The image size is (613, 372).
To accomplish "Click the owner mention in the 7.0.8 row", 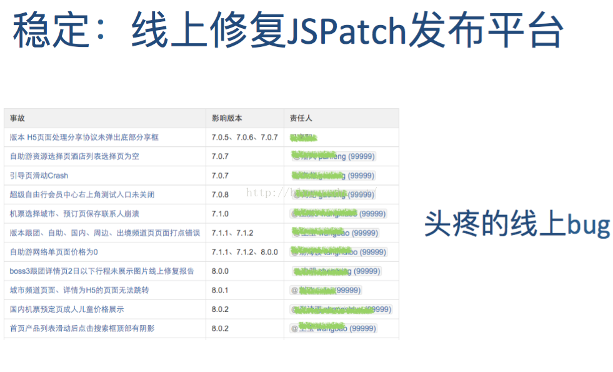I will point(332,194).
